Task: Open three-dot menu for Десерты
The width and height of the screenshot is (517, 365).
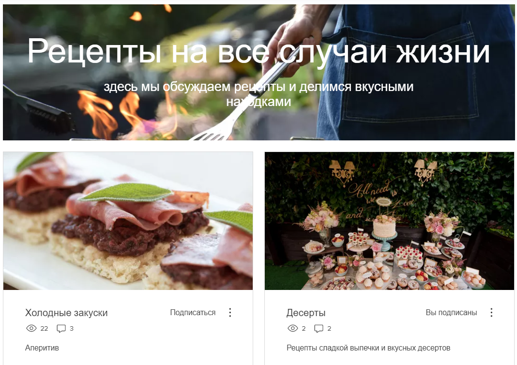Action: pyautogui.click(x=491, y=313)
